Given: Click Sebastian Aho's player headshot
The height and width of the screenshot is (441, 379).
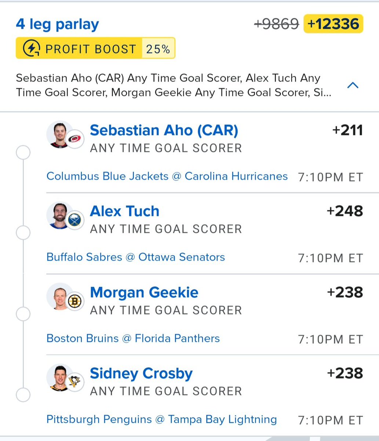Looking at the screenshot, I should tap(59, 133).
